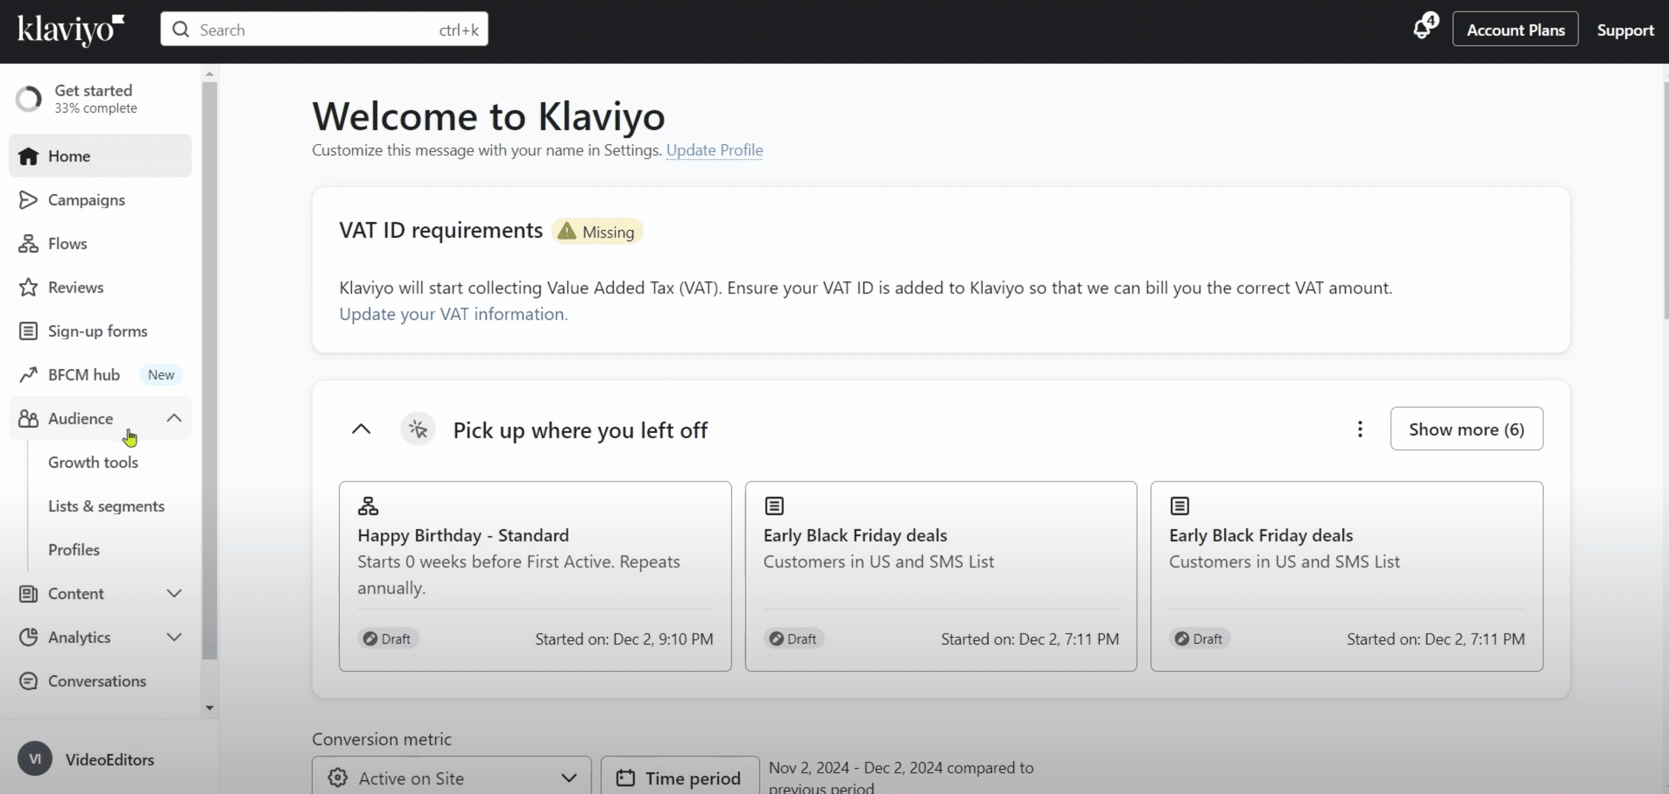
Task: Click the Update Profile link
Action: click(x=714, y=150)
